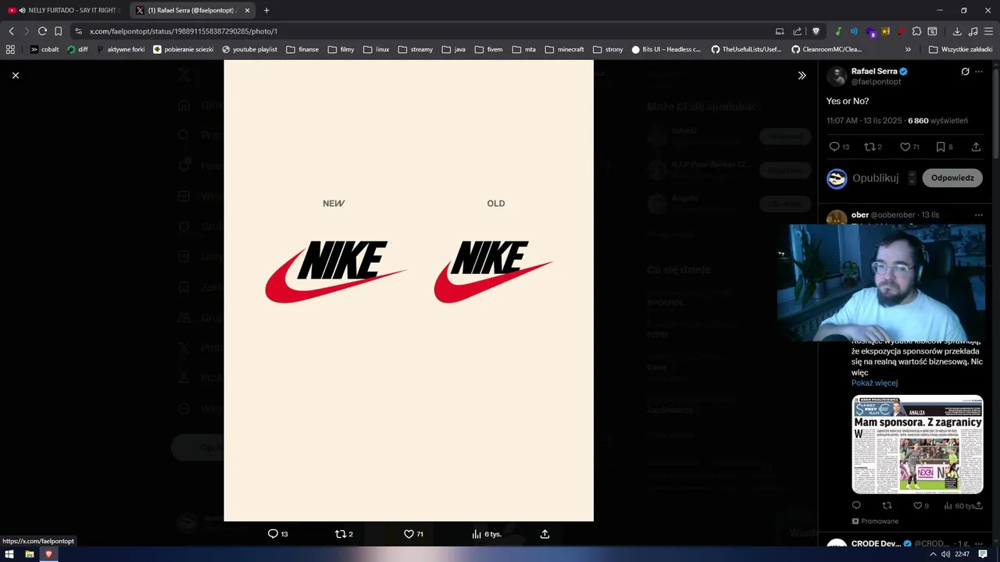The image size is (1000, 562).
Task: Open the cobalt bookmark
Action: click(x=44, y=49)
